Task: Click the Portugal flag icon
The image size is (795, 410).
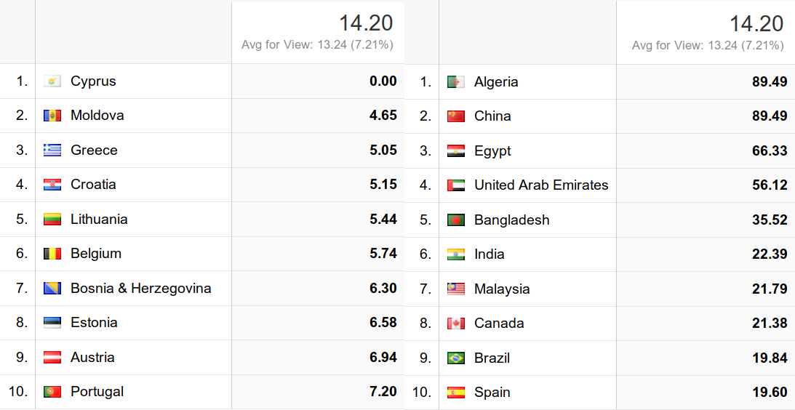Action: click(52, 392)
